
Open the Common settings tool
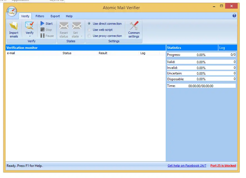[133, 29]
